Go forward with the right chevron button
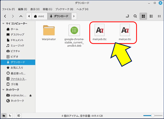This screenshot has width=164, height=119. tap(13, 16)
